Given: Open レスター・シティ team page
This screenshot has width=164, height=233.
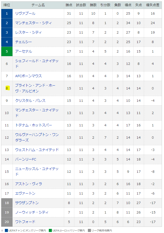Looking at the screenshot, I should 28,33.
